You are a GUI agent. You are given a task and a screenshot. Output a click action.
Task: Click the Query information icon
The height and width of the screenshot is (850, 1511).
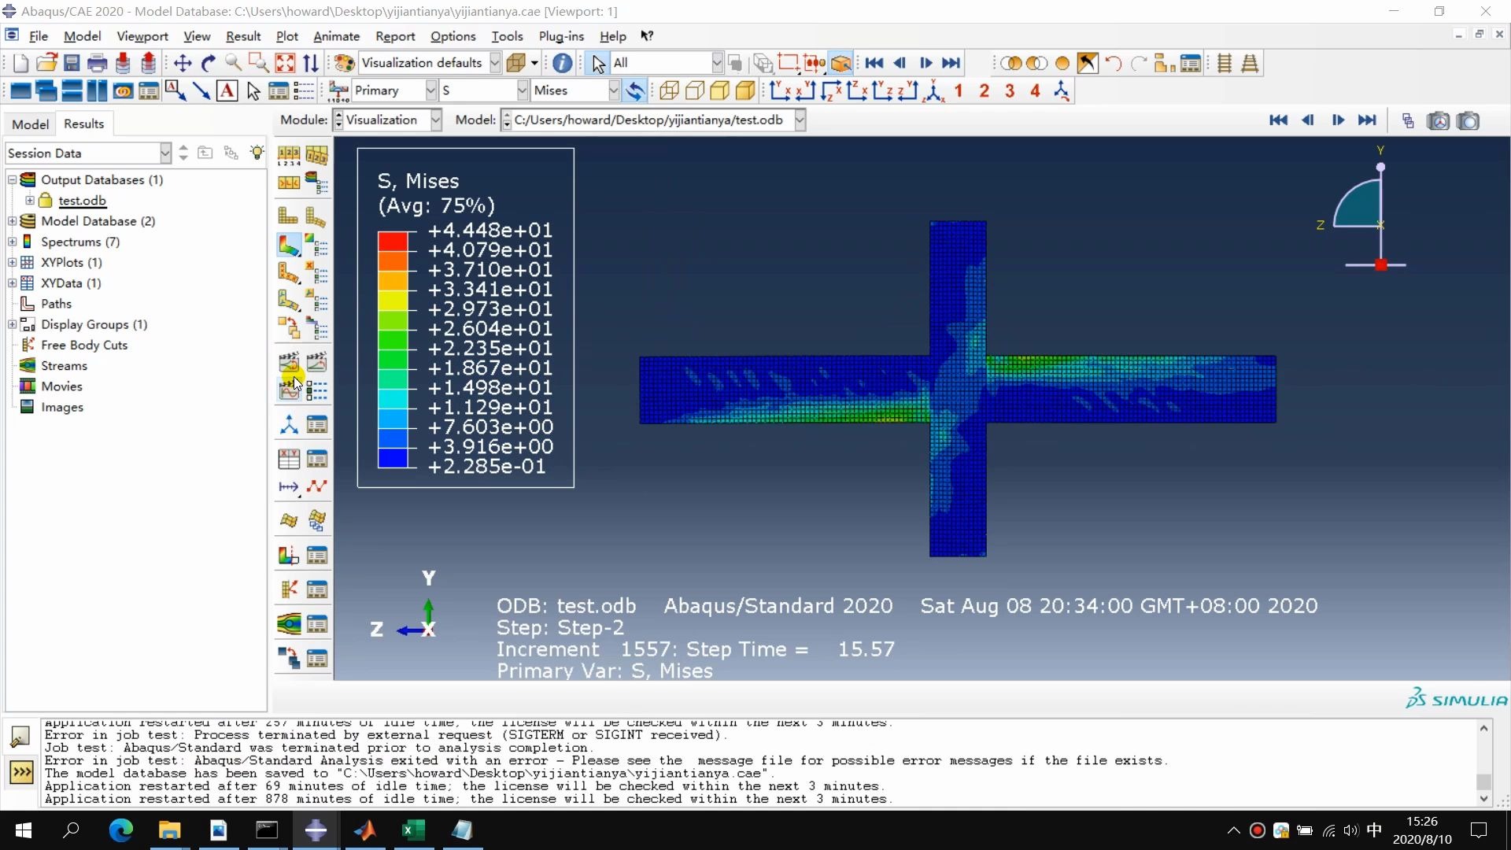point(562,63)
